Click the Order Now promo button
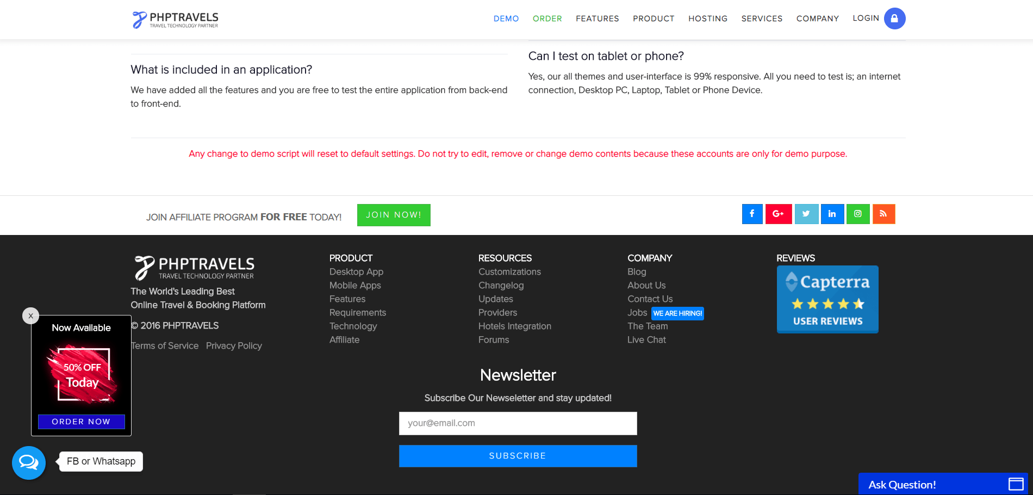Viewport: 1033px width, 495px height. coord(81,422)
